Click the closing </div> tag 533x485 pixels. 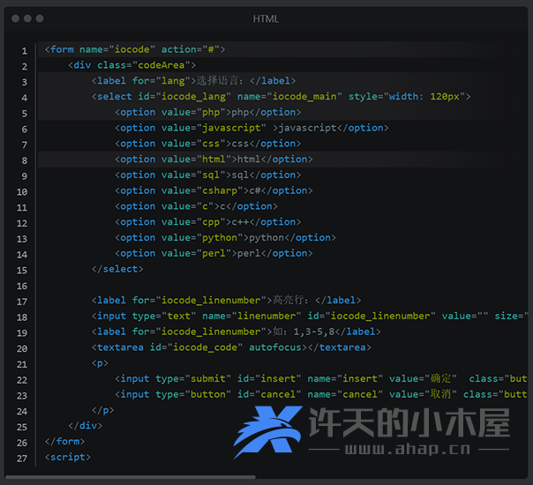(85, 426)
